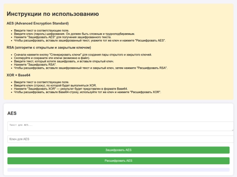Click the 'Инструкции по использованию' heading
Viewport: 237px width, 177px height.
[x=53, y=14]
